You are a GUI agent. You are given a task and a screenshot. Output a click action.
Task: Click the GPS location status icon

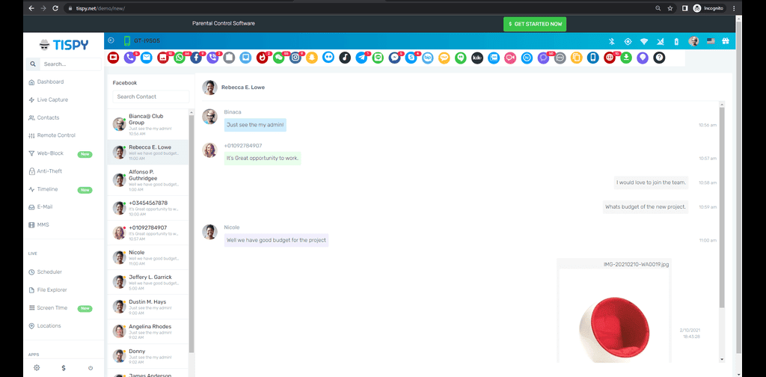[628, 41]
